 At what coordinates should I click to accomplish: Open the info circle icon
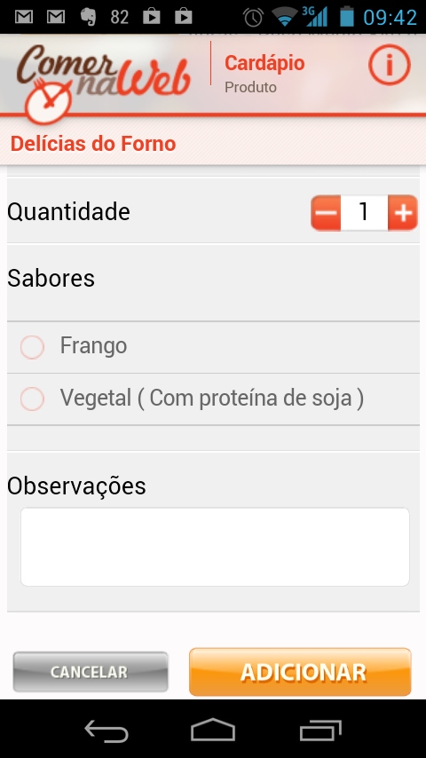[390, 66]
